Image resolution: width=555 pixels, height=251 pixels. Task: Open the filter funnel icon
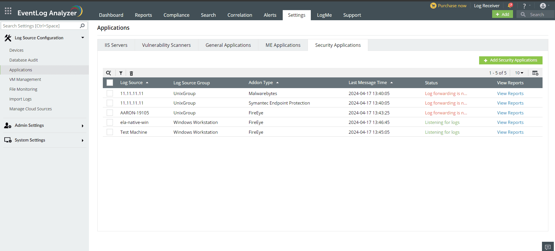121,73
